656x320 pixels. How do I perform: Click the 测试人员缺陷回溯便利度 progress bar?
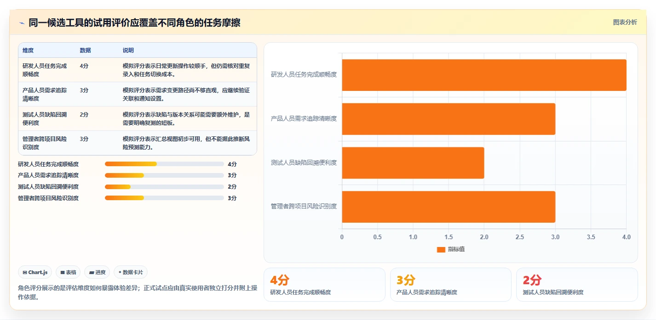(x=164, y=187)
